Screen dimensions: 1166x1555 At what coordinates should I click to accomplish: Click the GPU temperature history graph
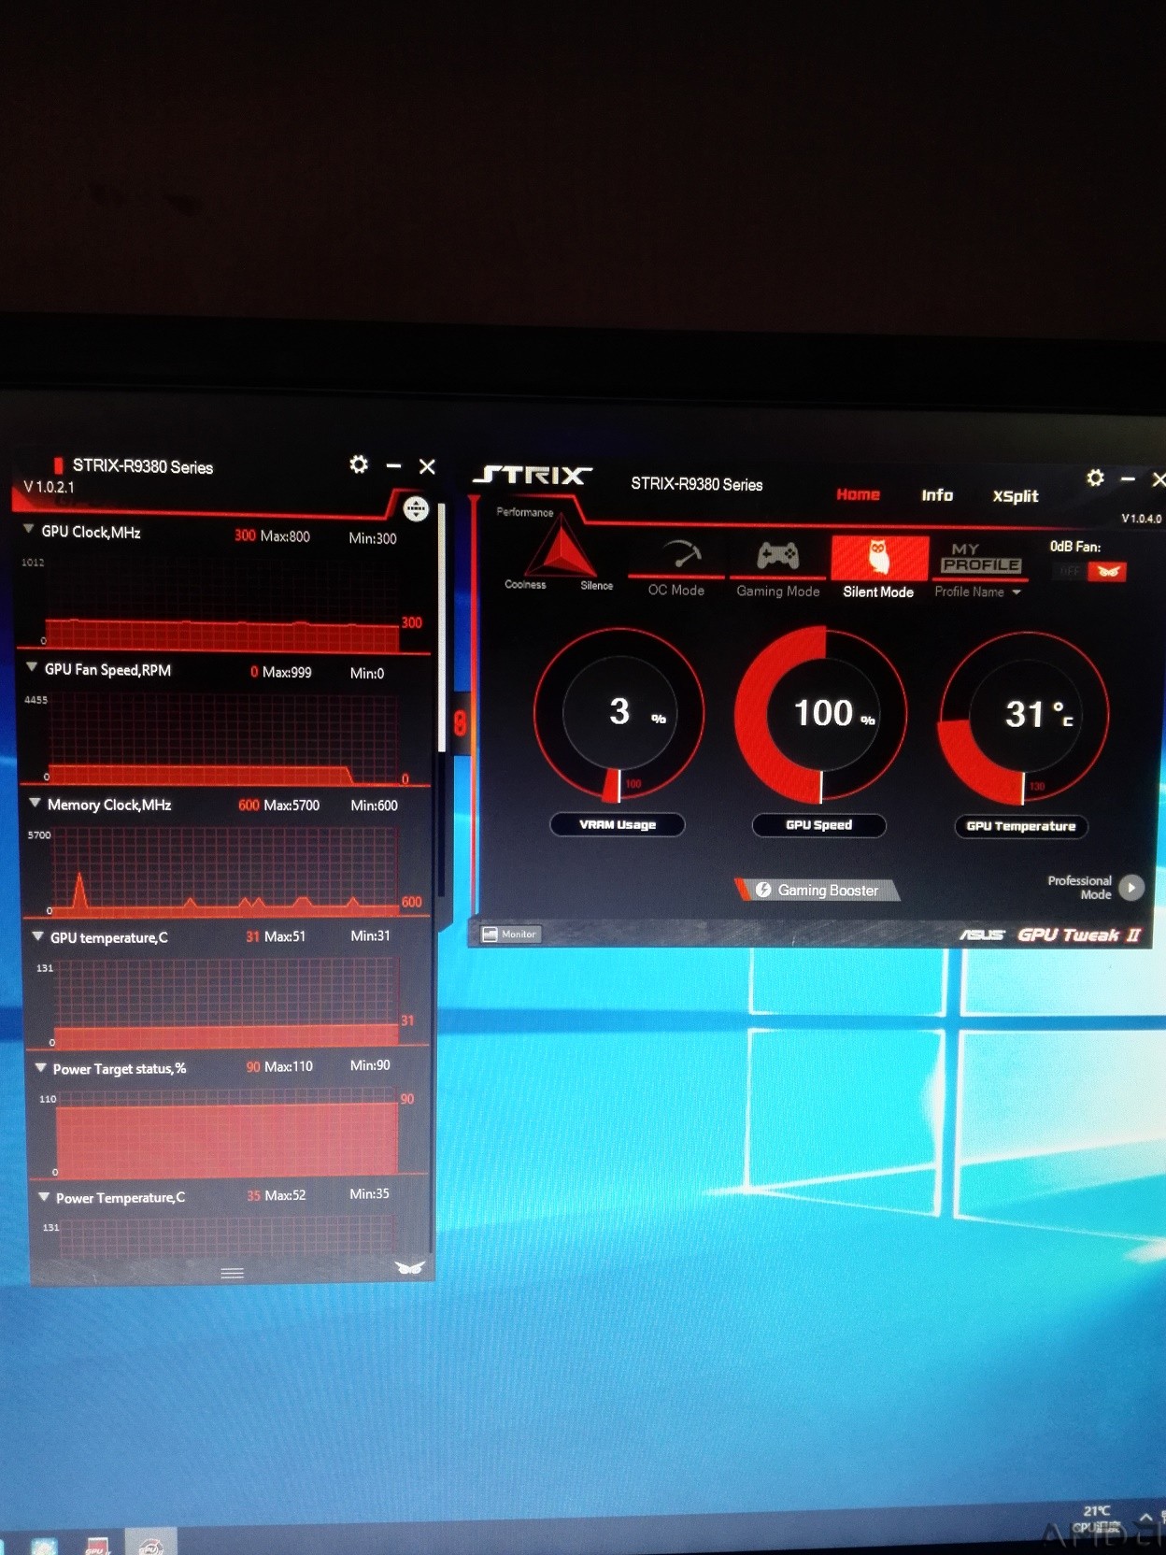(226, 1003)
